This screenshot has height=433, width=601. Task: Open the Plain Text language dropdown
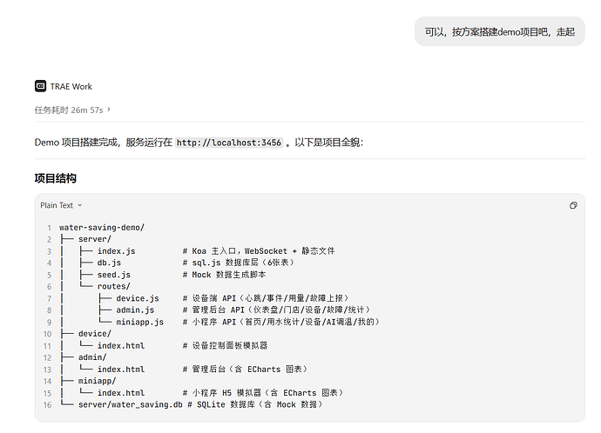(x=61, y=205)
